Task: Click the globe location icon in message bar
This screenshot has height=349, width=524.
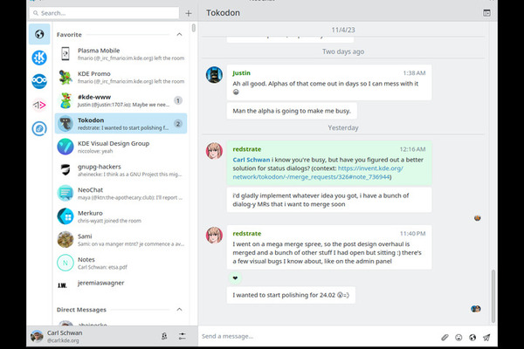Action: [472, 338]
